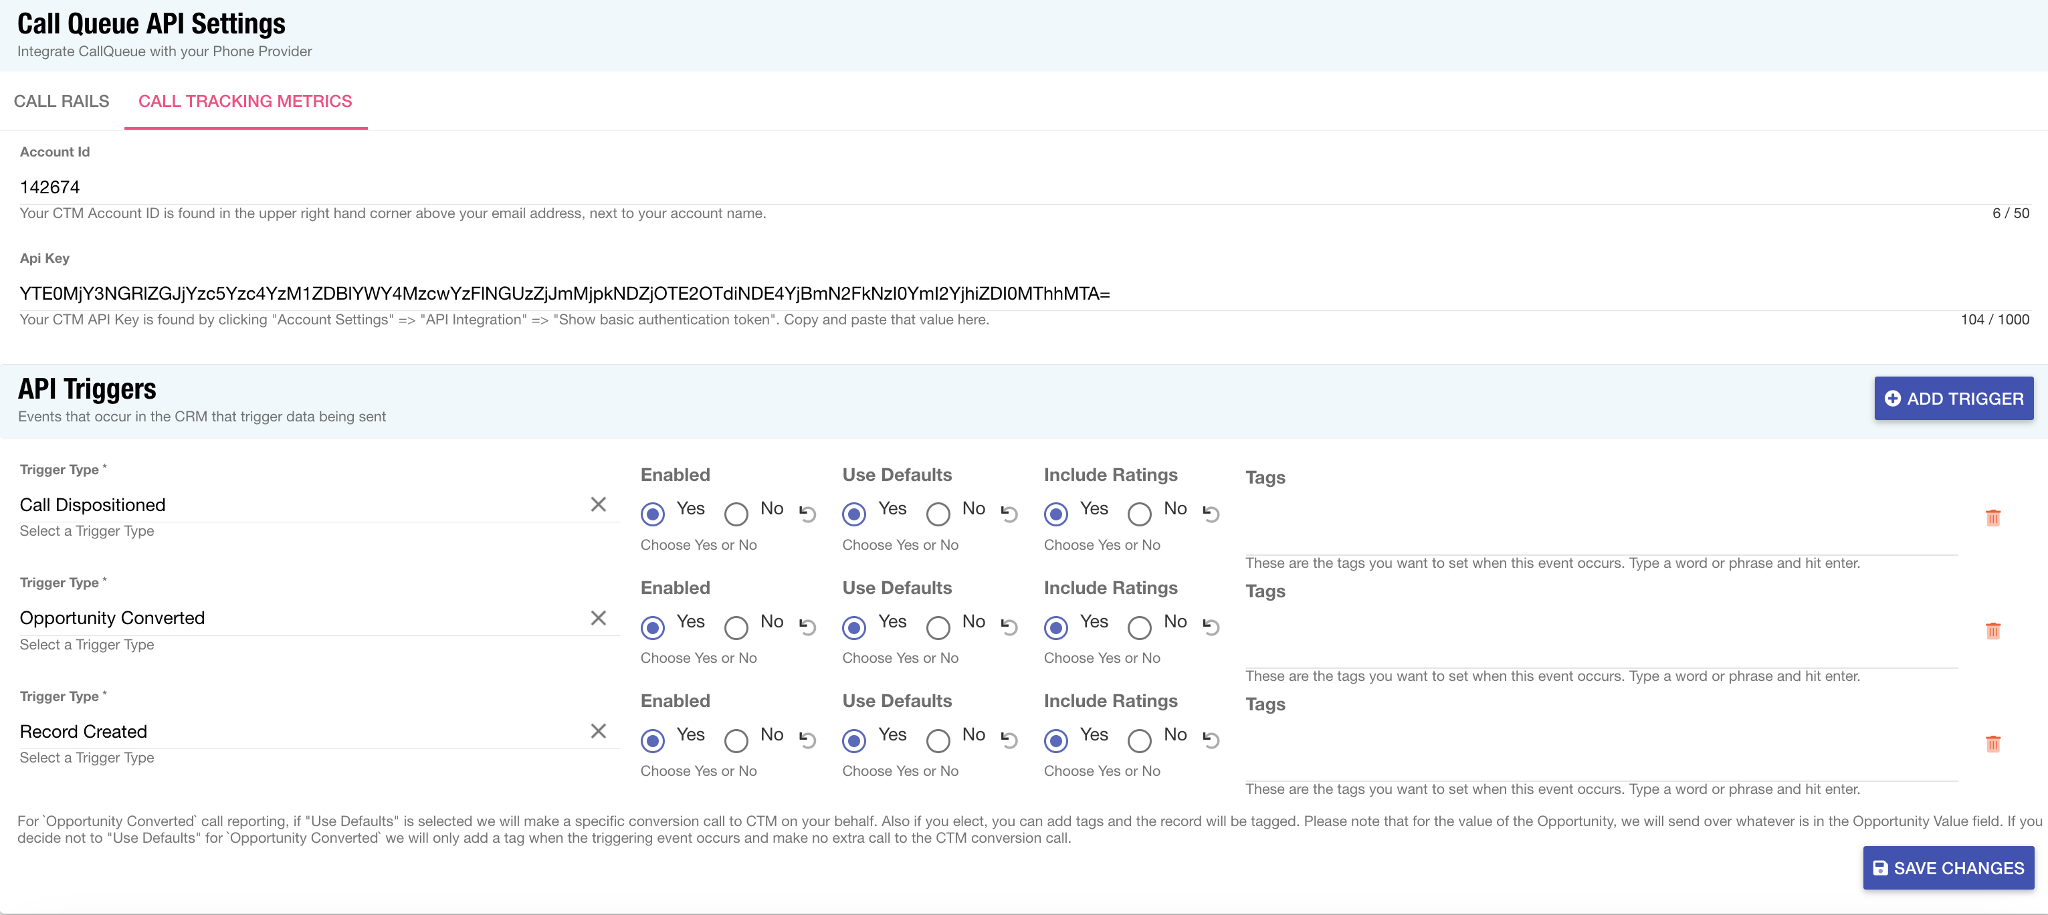
Task: Reset Include Ratings for Opportunity Converted
Action: [1212, 627]
